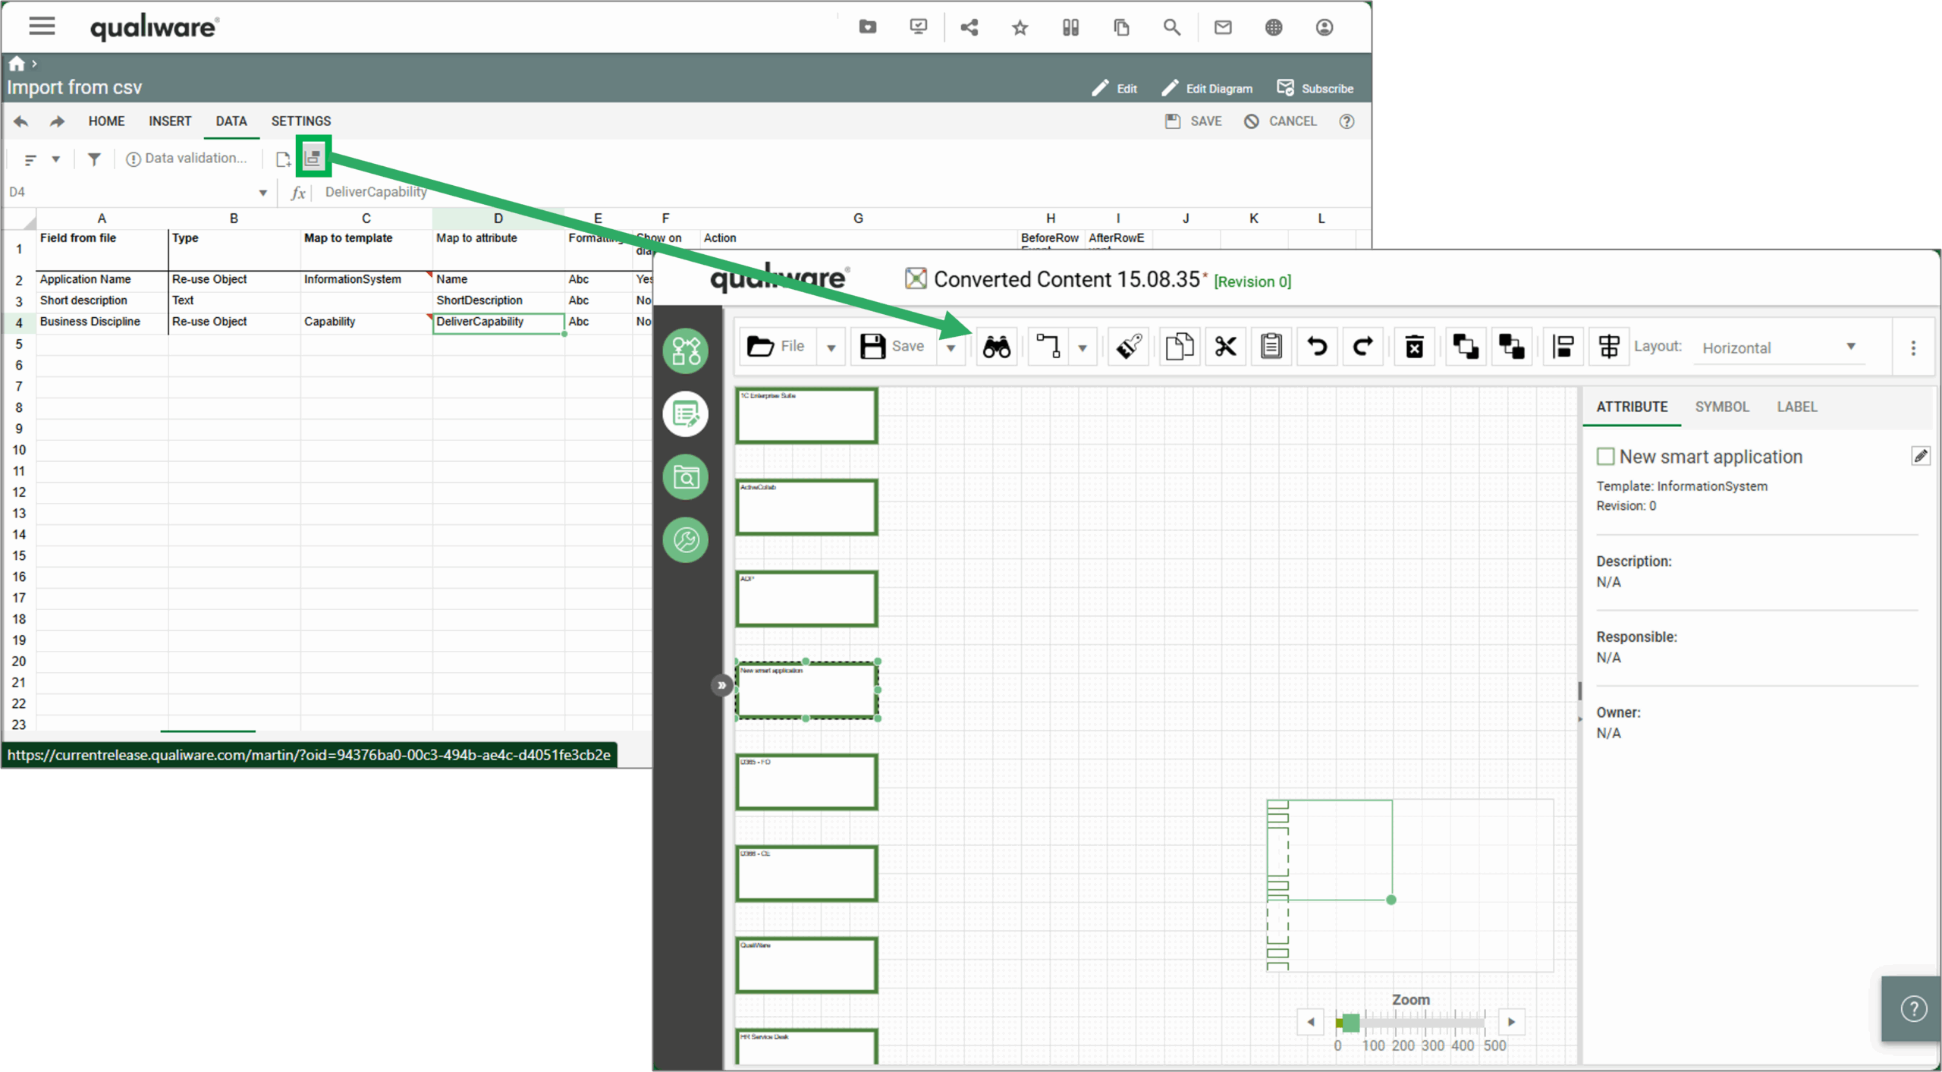The height and width of the screenshot is (1072, 1942).
Task: Open the three-dot more options menu
Action: pos(1913,347)
